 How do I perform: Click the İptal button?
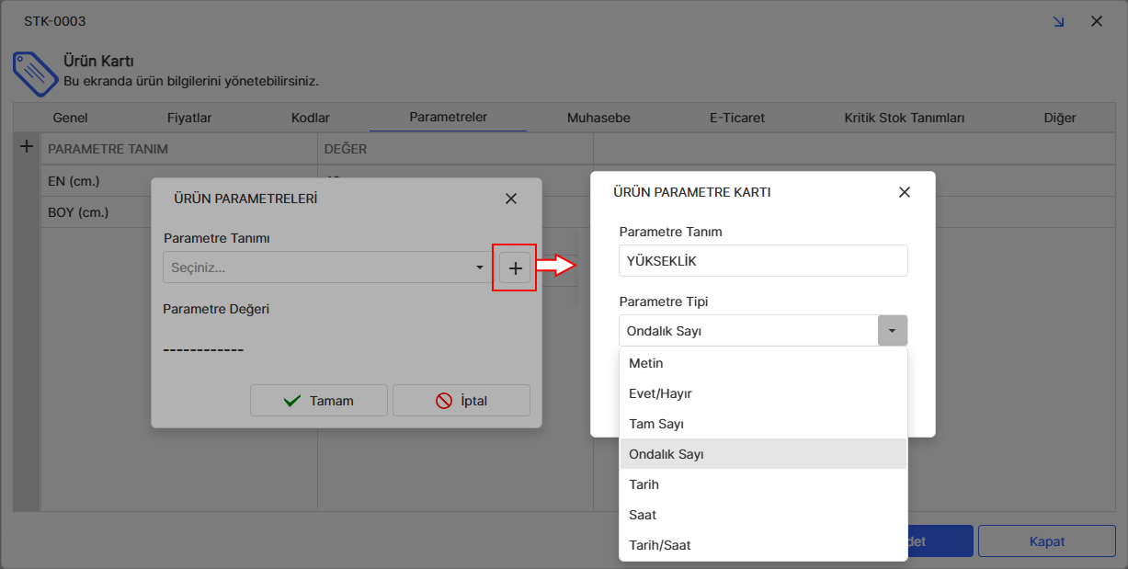point(461,401)
